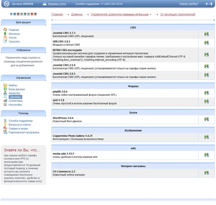Click the dollar icon next to Финансы
This screenshot has height=205, width=216.
click(x=5, y=33)
